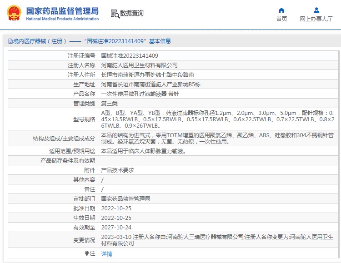Click the document icon before 境内医疗器械
The width and height of the screenshot is (341, 263).
click(10, 41)
